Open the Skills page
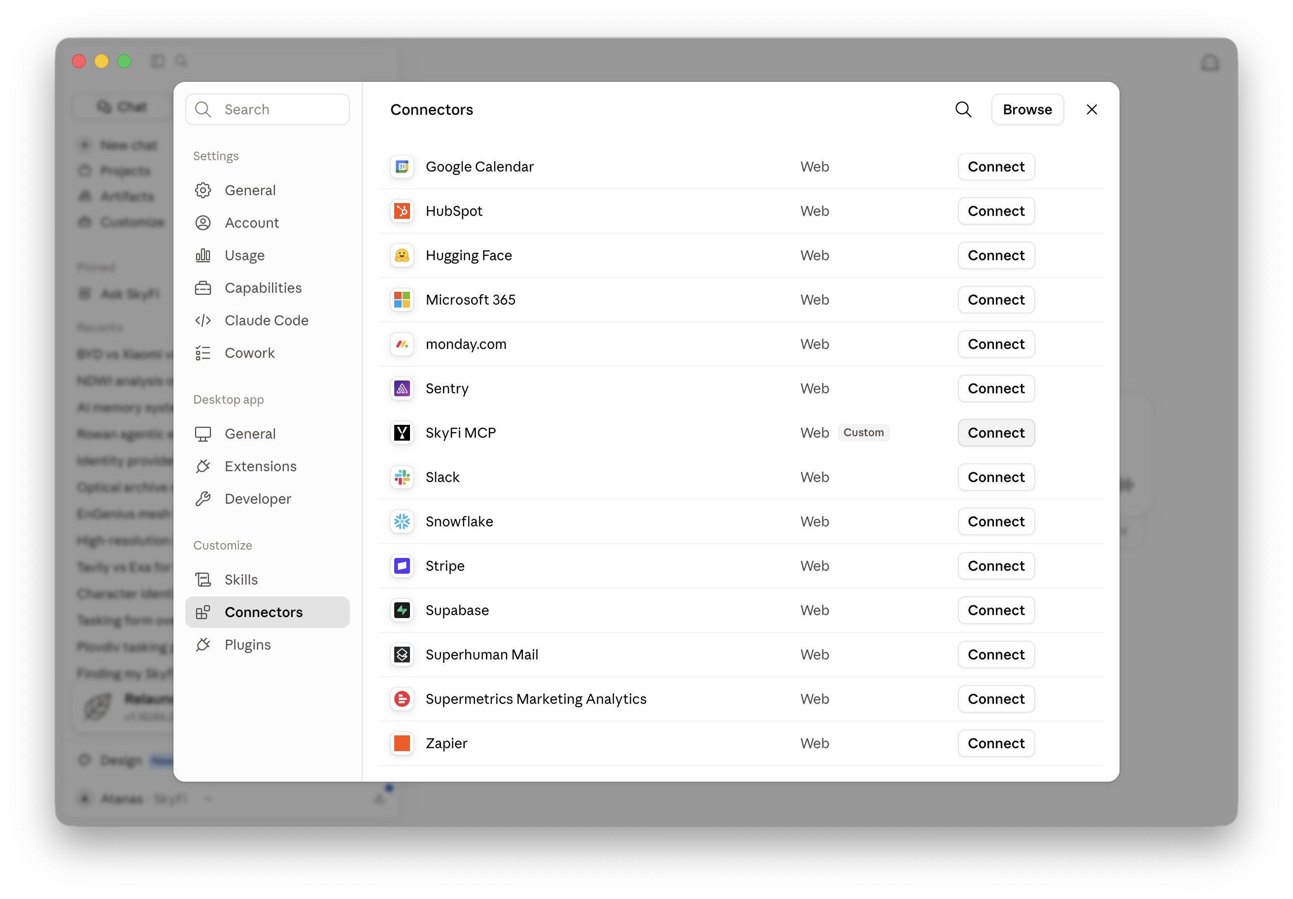Image resolution: width=1293 pixels, height=899 pixels. click(x=268, y=580)
